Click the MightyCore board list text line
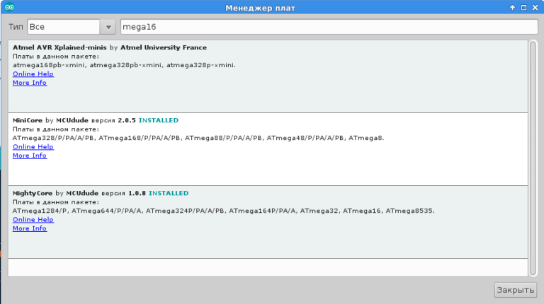This screenshot has height=304, width=544. (223, 211)
